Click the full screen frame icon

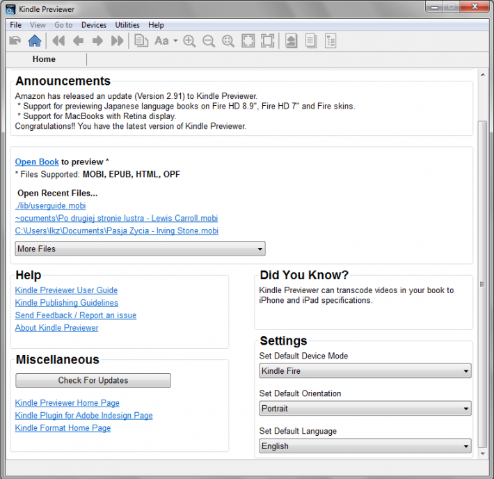[267, 40]
